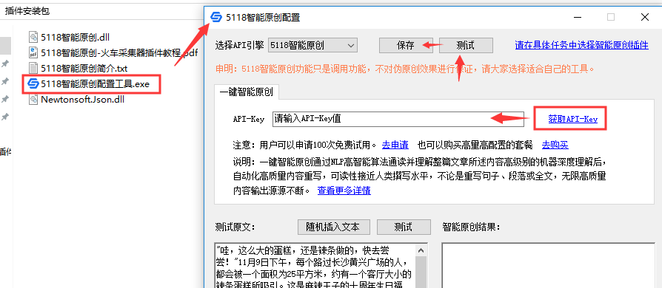Switch to the 一键智能原创 tab

click(246, 92)
